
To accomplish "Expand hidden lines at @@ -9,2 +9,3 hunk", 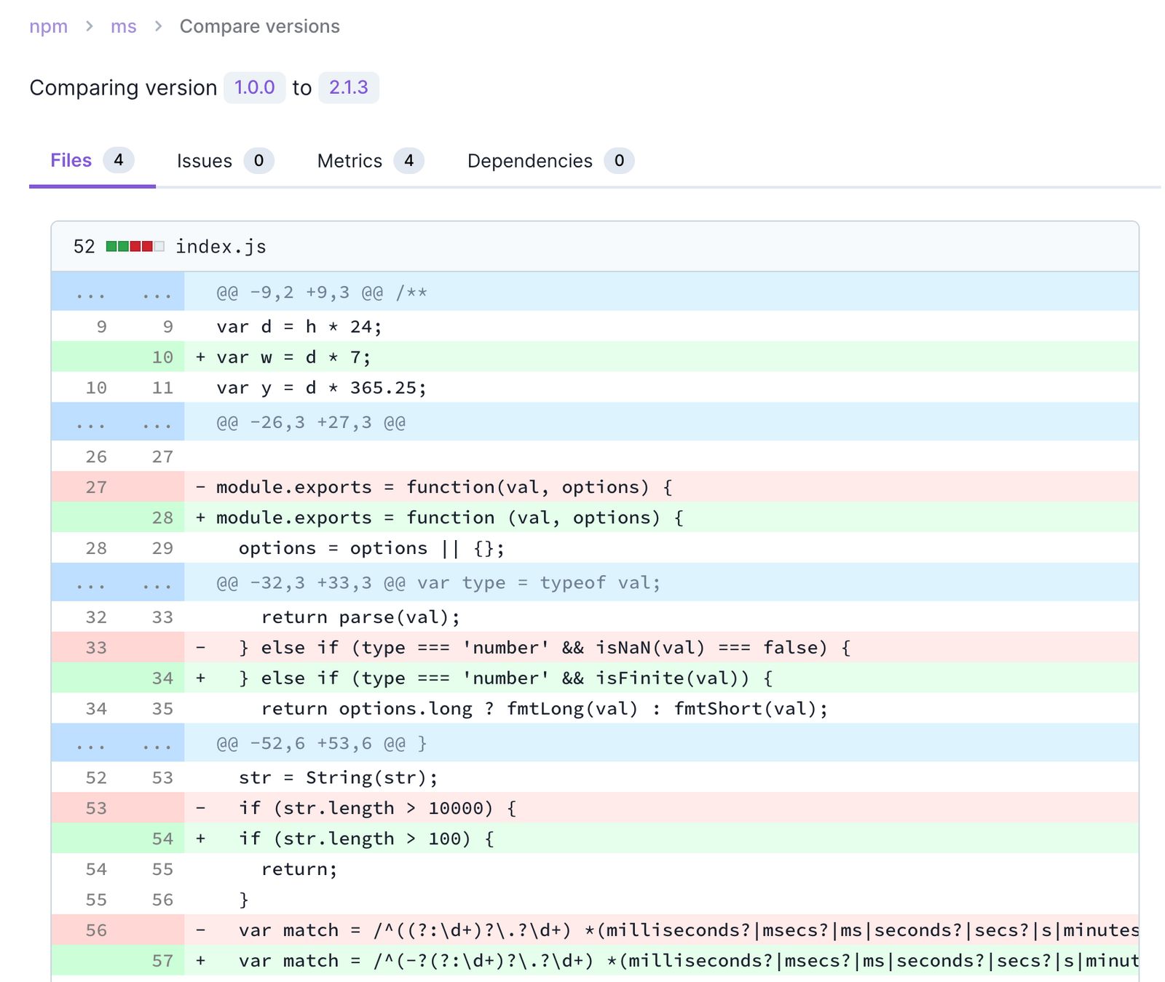I will 118,292.
